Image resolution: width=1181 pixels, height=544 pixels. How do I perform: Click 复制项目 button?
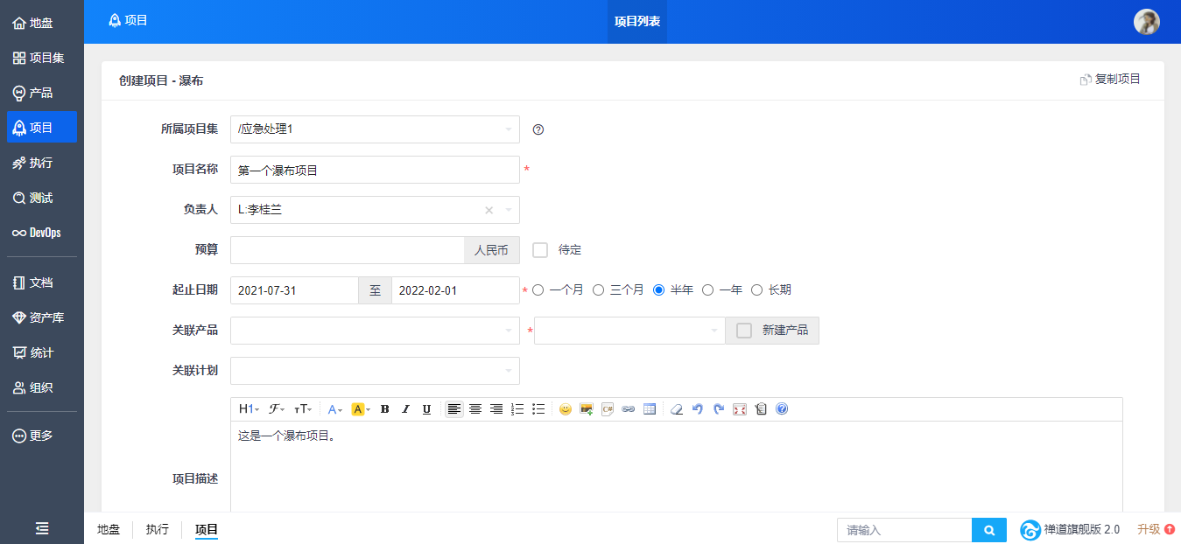click(1110, 79)
